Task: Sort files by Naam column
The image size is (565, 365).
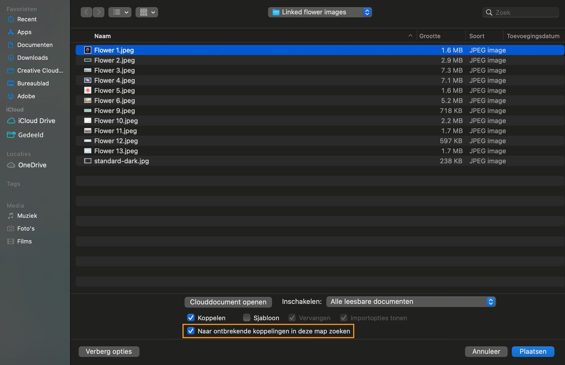Action: (102, 36)
